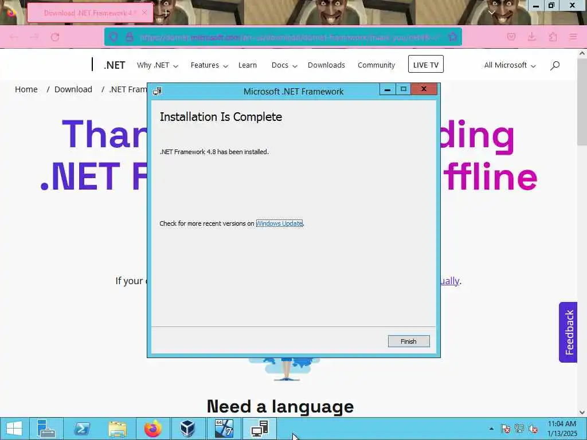The width and height of the screenshot is (587, 440).
Task: Minimize the Microsoft .NET Framework dialog
Action: pos(388,89)
